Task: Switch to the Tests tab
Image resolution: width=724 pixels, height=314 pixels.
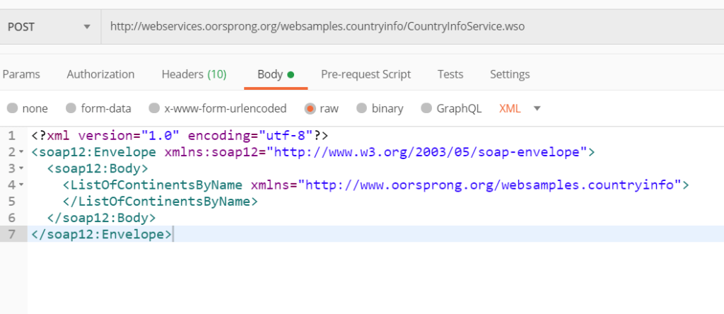Action: 450,74
